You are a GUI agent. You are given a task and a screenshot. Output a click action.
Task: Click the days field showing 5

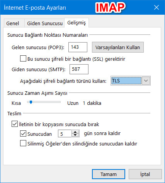65,133
